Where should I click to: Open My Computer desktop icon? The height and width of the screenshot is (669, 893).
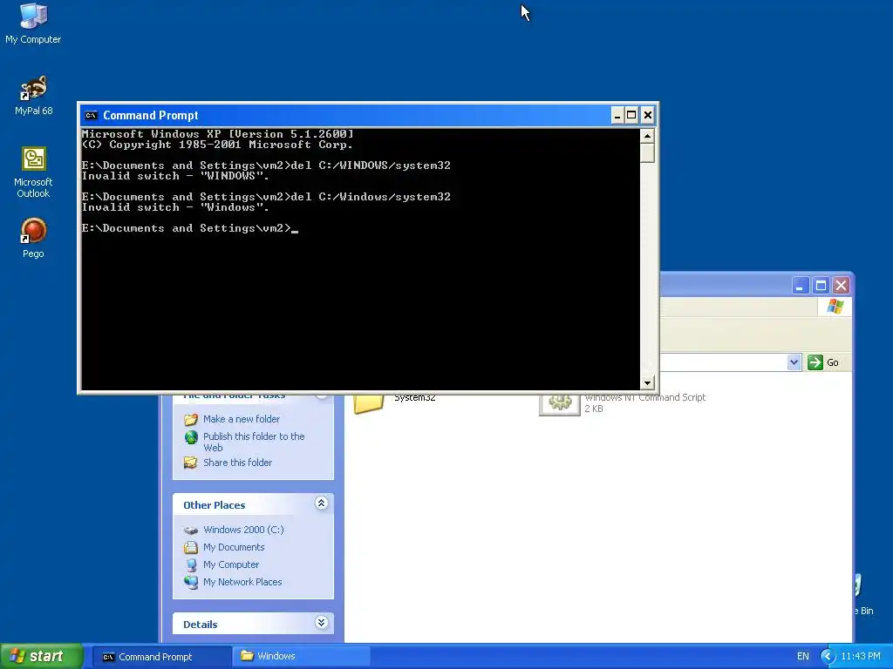[x=33, y=23]
